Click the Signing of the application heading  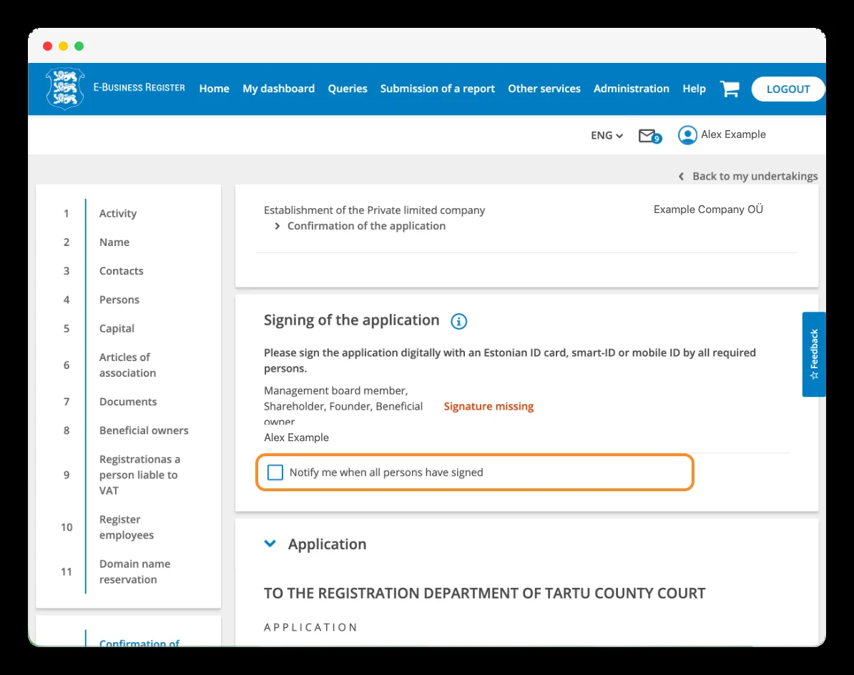351,320
